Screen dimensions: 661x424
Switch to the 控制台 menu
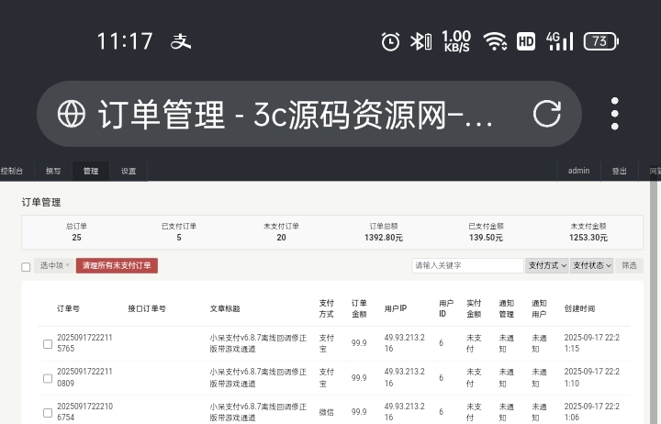coord(12,171)
